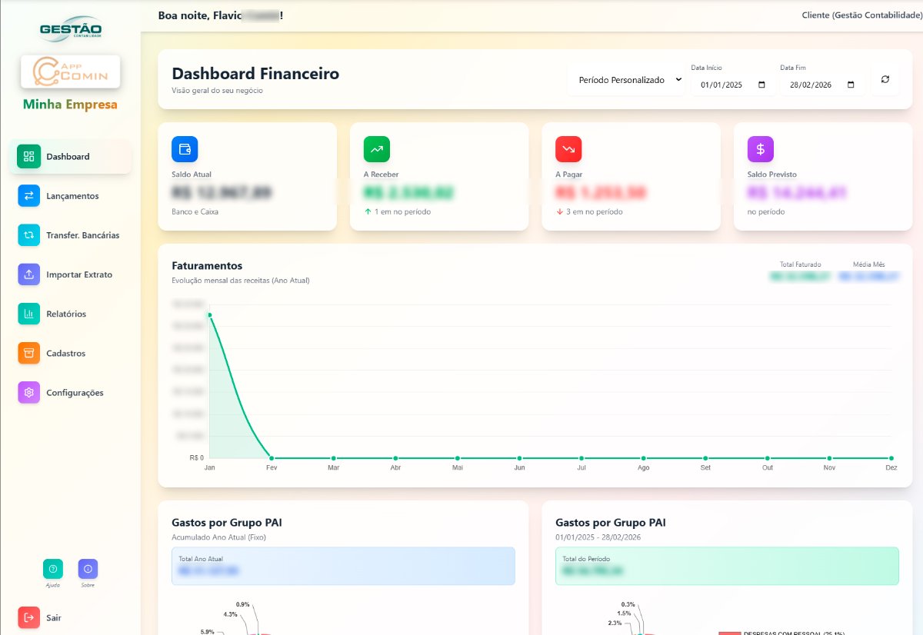
Task: Open the Data Início calendar picker
Action: tap(761, 85)
